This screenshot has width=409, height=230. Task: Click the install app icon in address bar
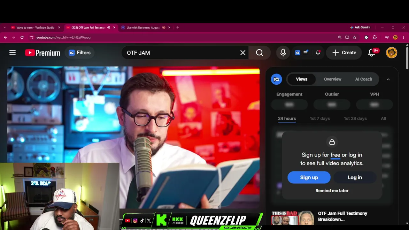click(x=347, y=37)
